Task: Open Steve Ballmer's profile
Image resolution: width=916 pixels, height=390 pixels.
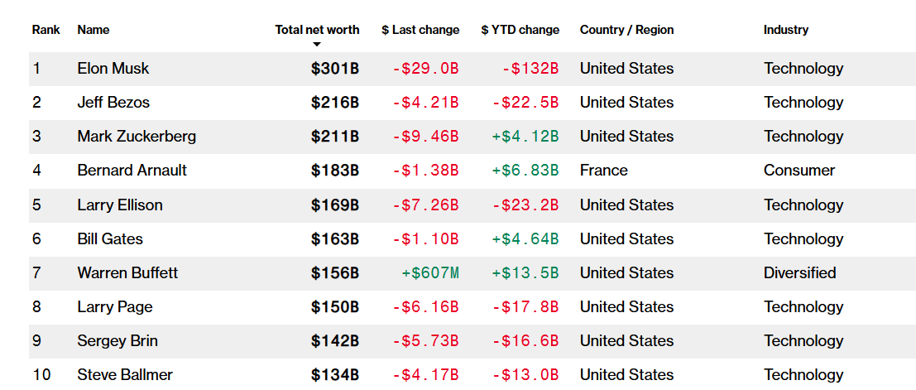Action: (125, 374)
